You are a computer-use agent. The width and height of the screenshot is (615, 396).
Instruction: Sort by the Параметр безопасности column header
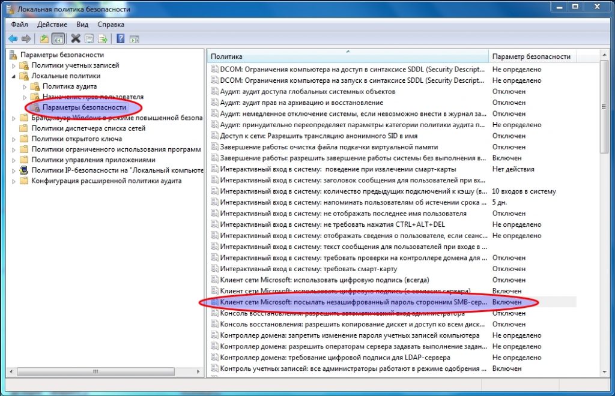point(532,56)
